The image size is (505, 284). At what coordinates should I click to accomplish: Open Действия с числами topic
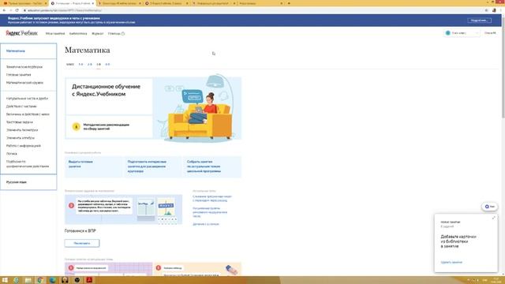pyautogui.click(x=21, y=106)
